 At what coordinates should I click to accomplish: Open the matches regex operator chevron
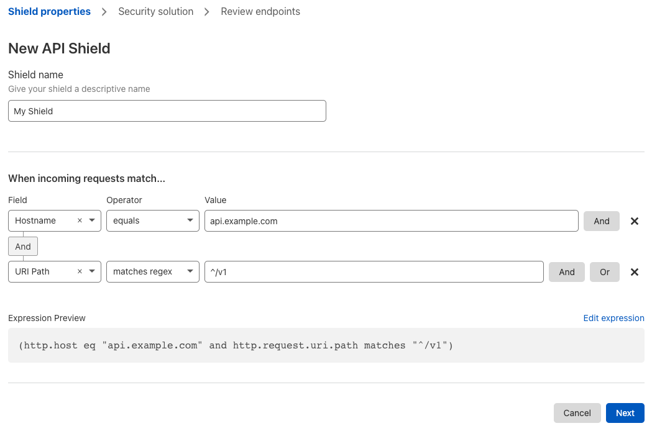point(190,271)
